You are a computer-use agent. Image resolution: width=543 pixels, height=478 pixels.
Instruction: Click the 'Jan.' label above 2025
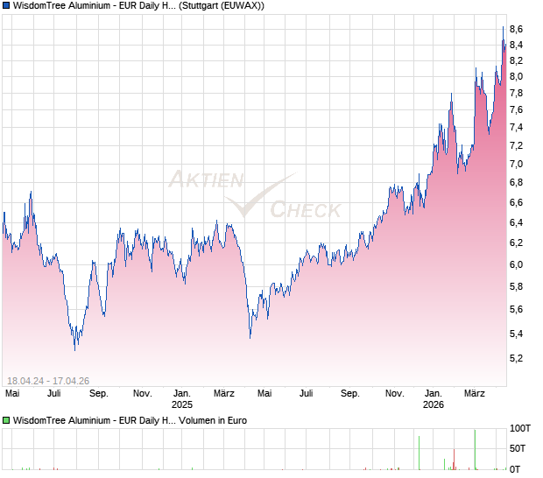tap(182, 394)
